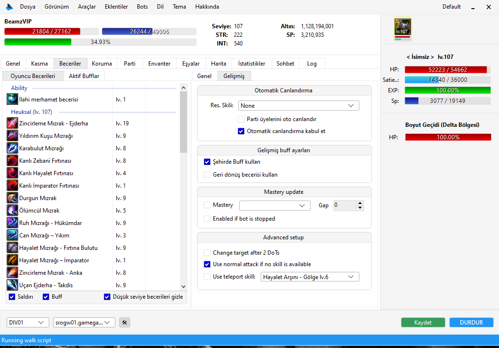Viewport: 499px width, 348px height.
Task: Click the Kaydet button
Action: 423,322
